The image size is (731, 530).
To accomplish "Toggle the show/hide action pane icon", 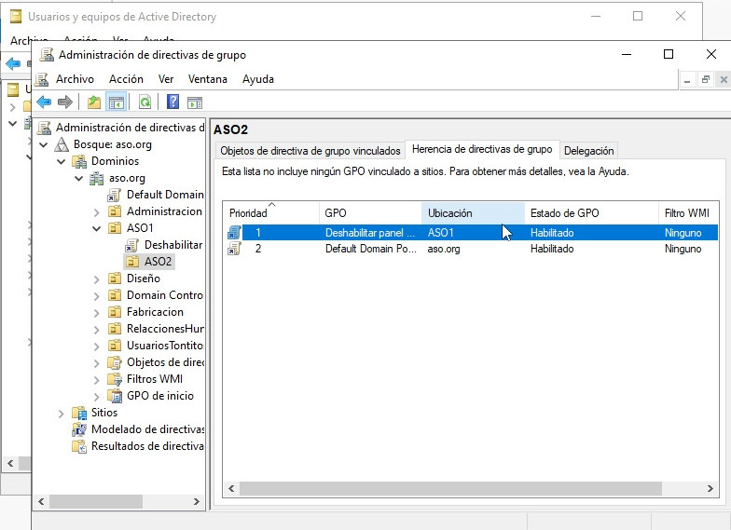I will pyautogui.click(x=195, y=102).
